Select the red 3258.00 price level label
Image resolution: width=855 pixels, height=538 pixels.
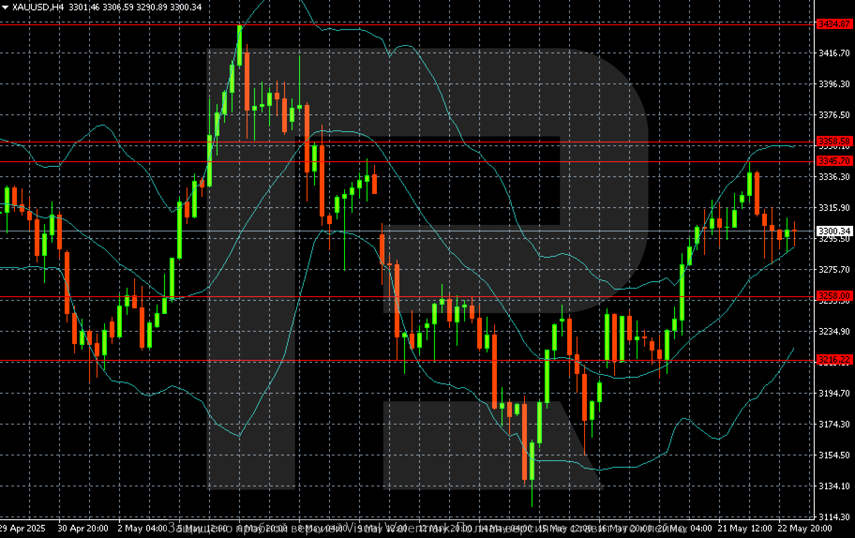[834, 296]
